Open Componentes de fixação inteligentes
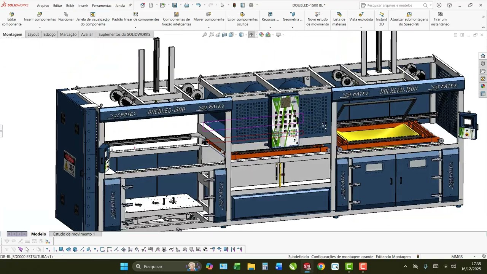Image resolution: width=487 pixels, height=274 pixels. point(176,19)
